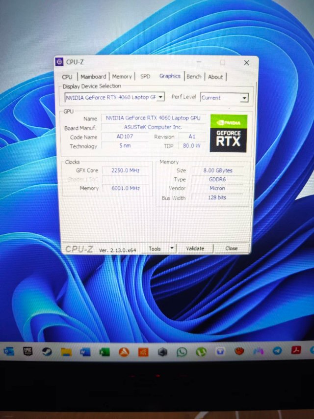Screen dimensions: 314x419
Task: Open the dark cube taskbar app
Action: click(162, 352)
